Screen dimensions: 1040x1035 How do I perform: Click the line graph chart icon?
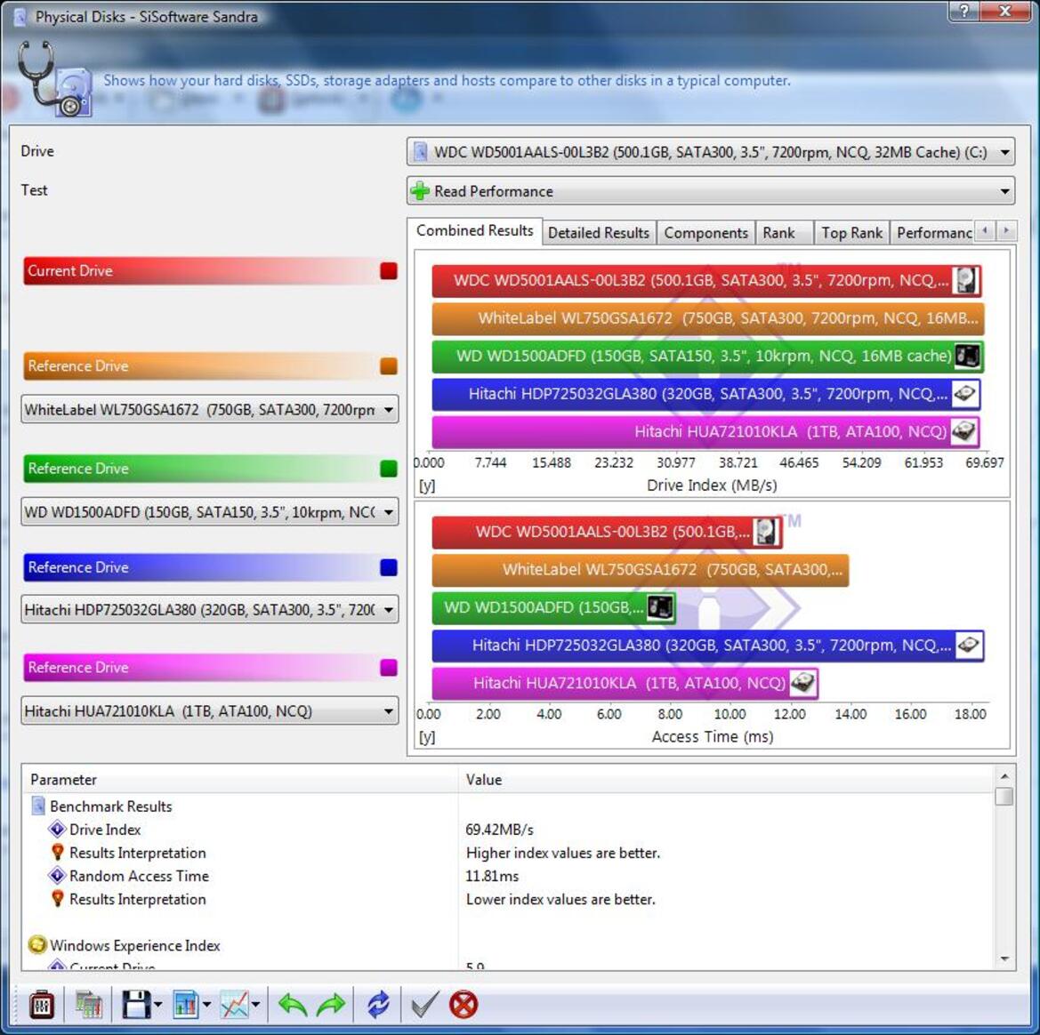[234, 1005]
